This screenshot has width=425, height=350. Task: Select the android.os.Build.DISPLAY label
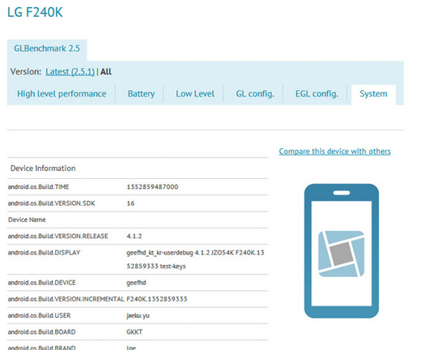tap(45, 253)
